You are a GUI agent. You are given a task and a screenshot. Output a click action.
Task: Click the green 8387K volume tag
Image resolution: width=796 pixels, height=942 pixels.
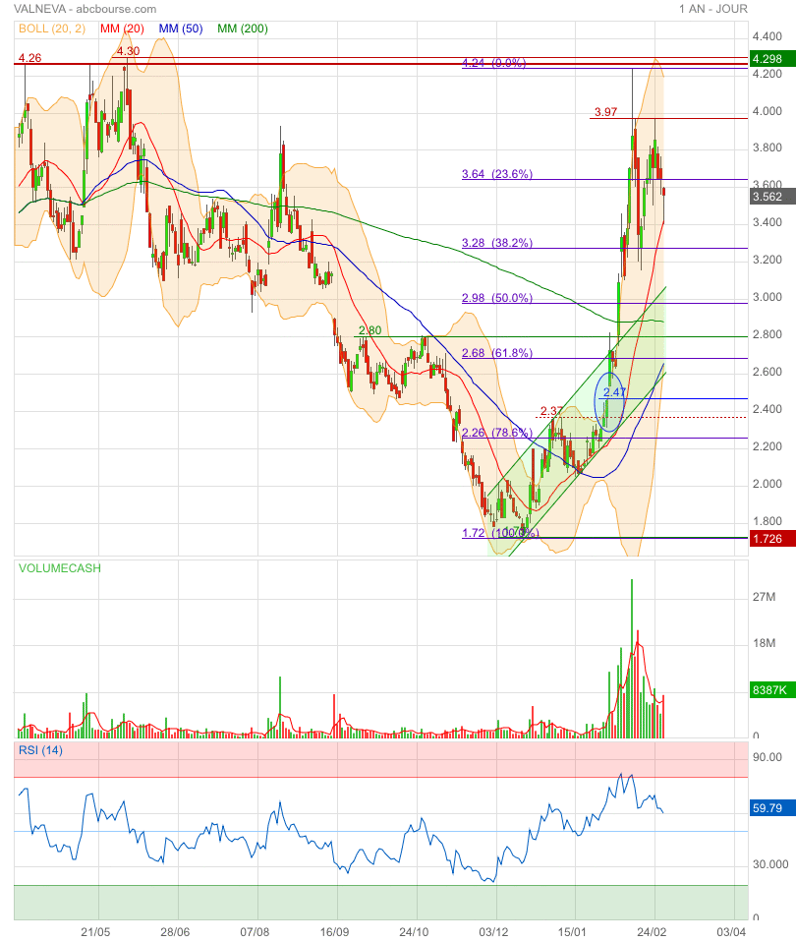[x=772, y=689]
